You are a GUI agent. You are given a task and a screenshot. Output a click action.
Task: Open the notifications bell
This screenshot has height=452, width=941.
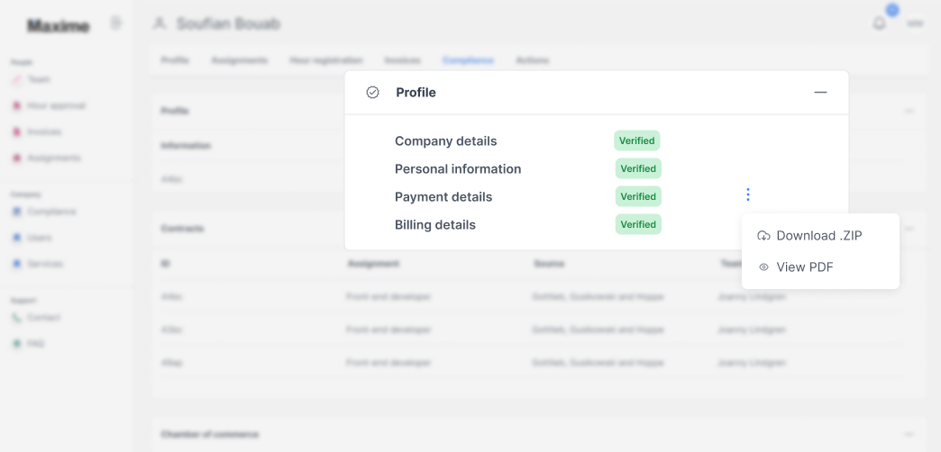pos(879,23)
